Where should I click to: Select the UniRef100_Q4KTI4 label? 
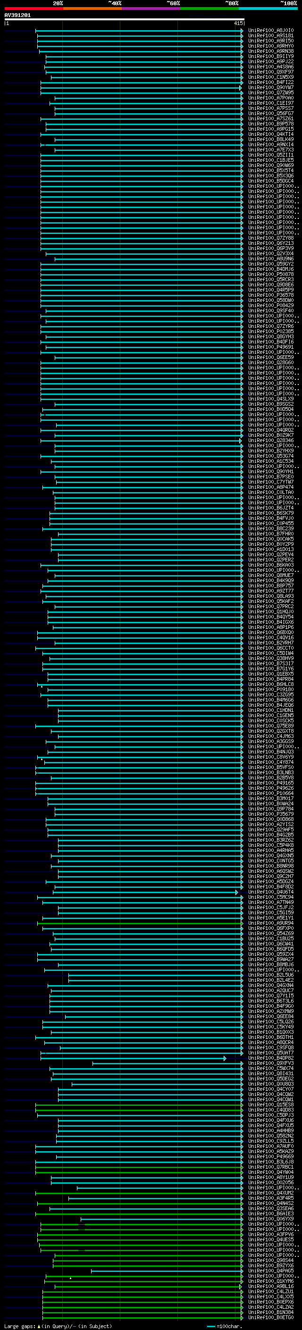(x=271, y=134)
